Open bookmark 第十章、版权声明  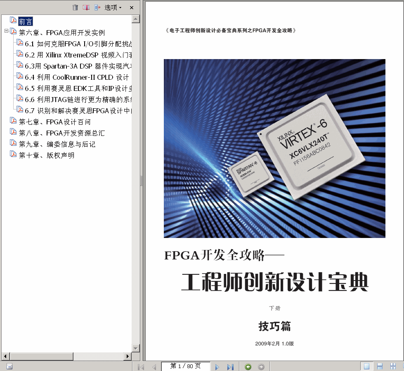click(x=47, y=155)
